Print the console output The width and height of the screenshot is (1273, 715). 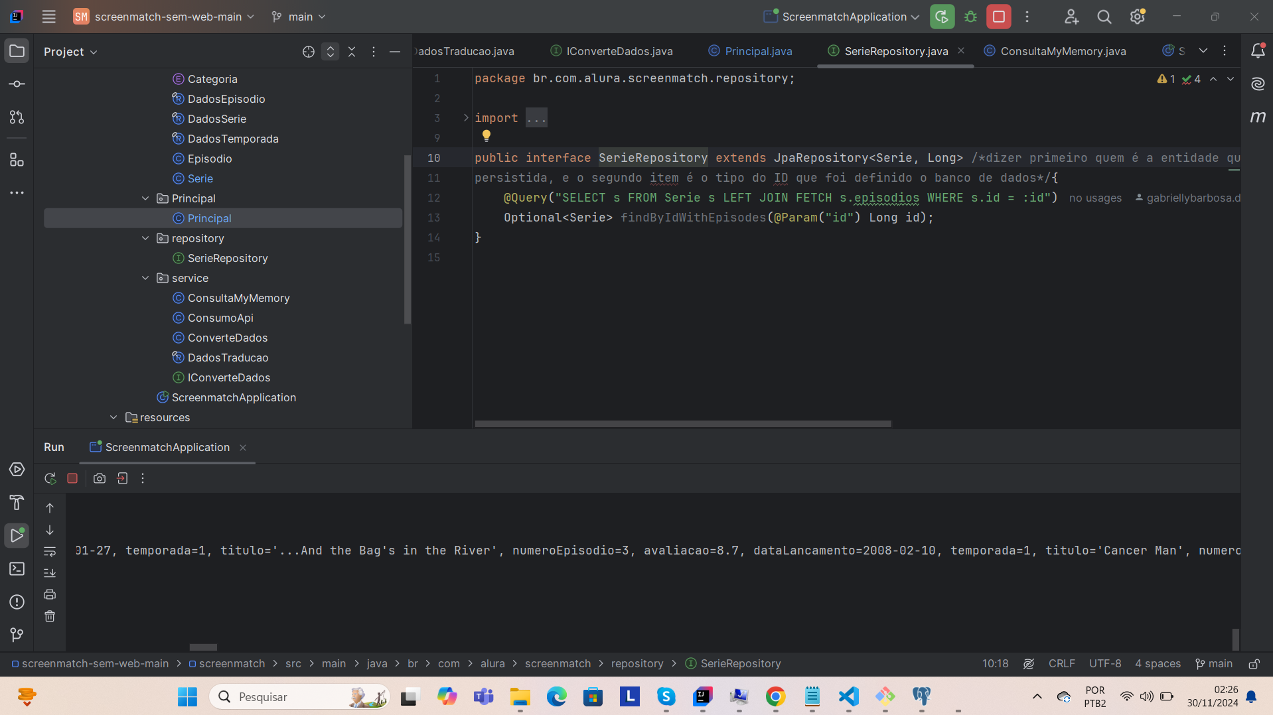point(50,595)
